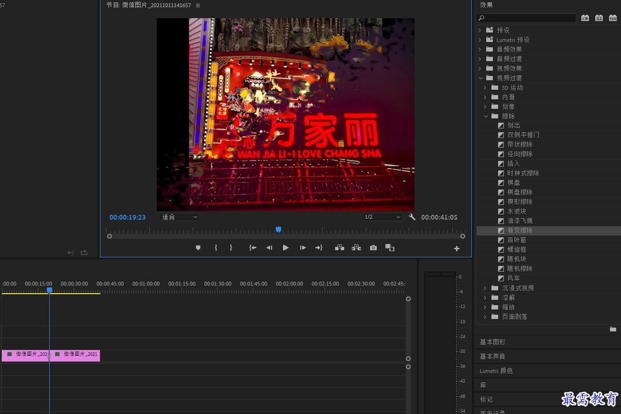
Task: Open the Lumetri 颜色 panel tab
Action: click(496, 371)
